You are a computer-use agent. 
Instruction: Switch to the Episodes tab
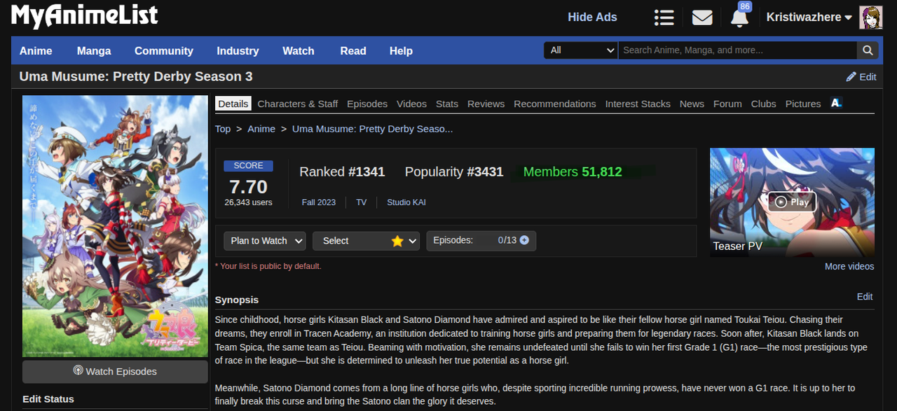coord(367,104)
